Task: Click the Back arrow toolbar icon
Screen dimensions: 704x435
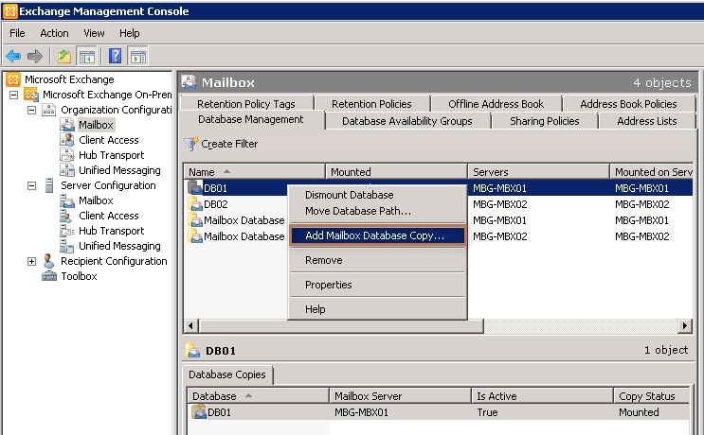Action: [x=13, y=57]
